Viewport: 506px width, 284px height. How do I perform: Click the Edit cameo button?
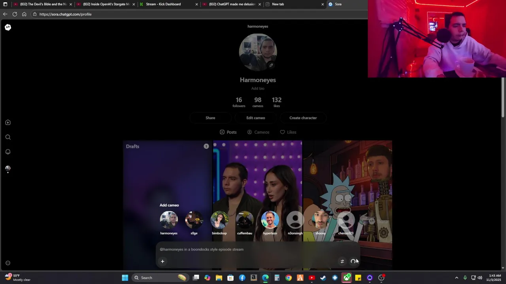tap(256, 118)
